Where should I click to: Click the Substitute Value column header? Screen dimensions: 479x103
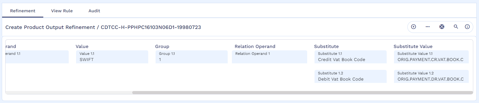click(413, 46)
